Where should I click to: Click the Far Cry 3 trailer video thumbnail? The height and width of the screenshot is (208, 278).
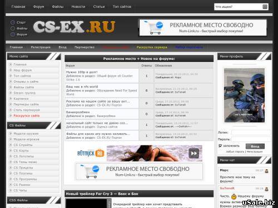[x=88, y=203]
